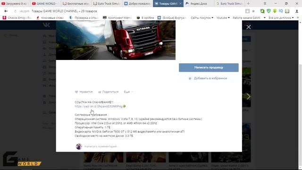The width and height of the screenshot is (302, 170).
Task: Expand the 'Ещё' dropdown
Action: click(x=128, y=92)
